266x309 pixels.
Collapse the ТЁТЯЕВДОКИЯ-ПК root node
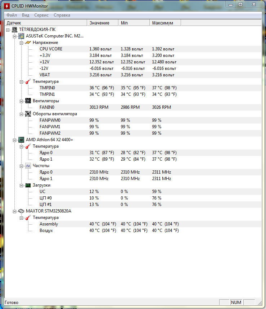coord(8,30)
